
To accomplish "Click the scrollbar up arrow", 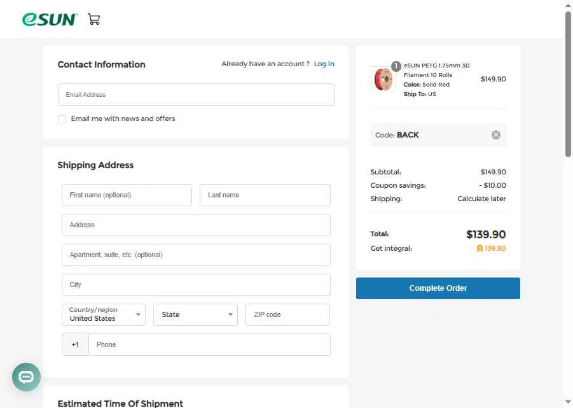I will click(568, 6).
